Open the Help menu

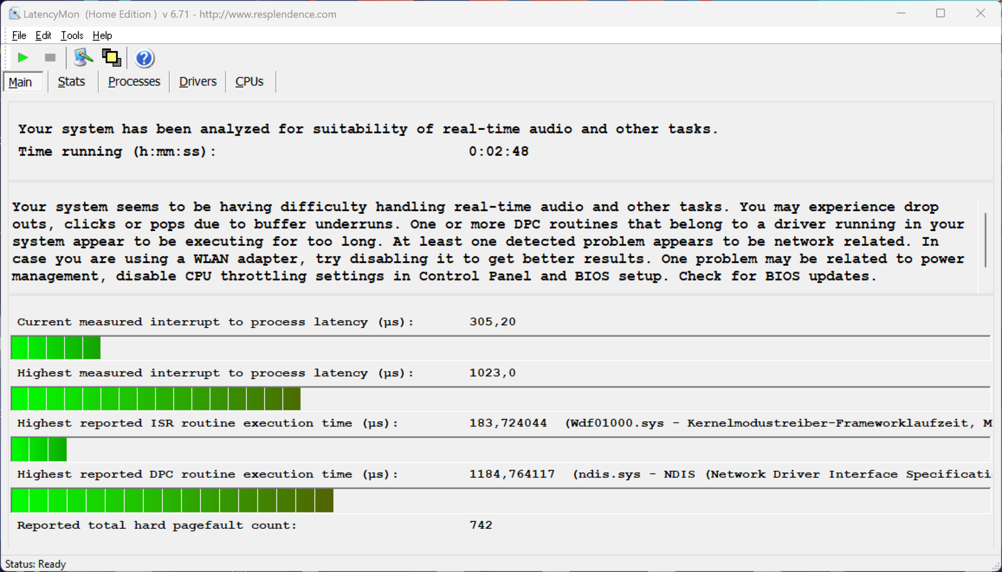[102, 35]
